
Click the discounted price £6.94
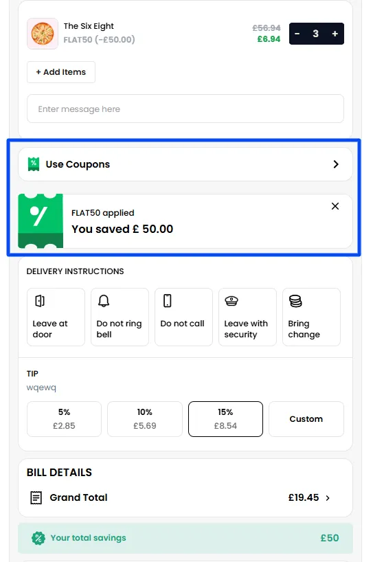(269, 39)
